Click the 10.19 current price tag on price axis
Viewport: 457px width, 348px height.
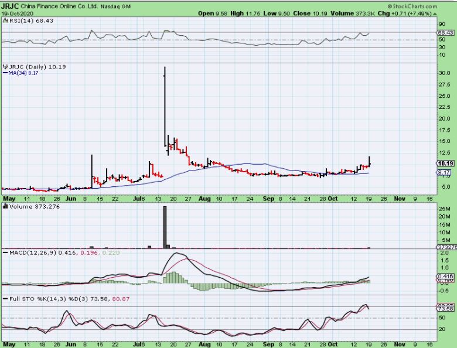pos(445,163)
